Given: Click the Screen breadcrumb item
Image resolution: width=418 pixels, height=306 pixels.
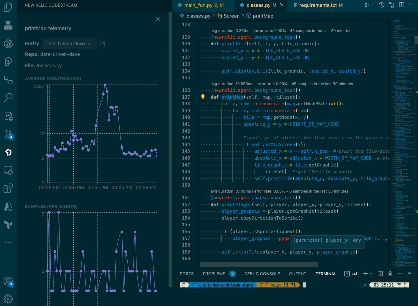Looking at the screenshot, I should pos(231,16).
